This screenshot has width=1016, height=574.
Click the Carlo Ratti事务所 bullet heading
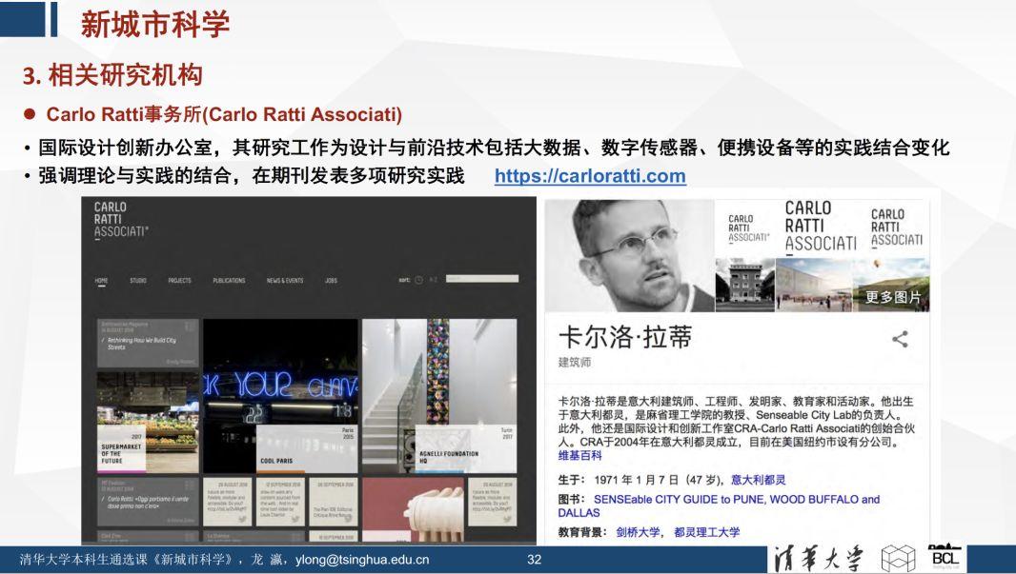click(224, 114)
